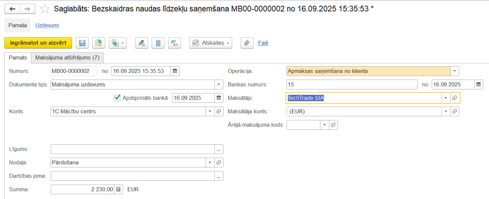Mark document as favorite with star
The height and width of the screenshot is (199, 489).
[x=44, y=9]
